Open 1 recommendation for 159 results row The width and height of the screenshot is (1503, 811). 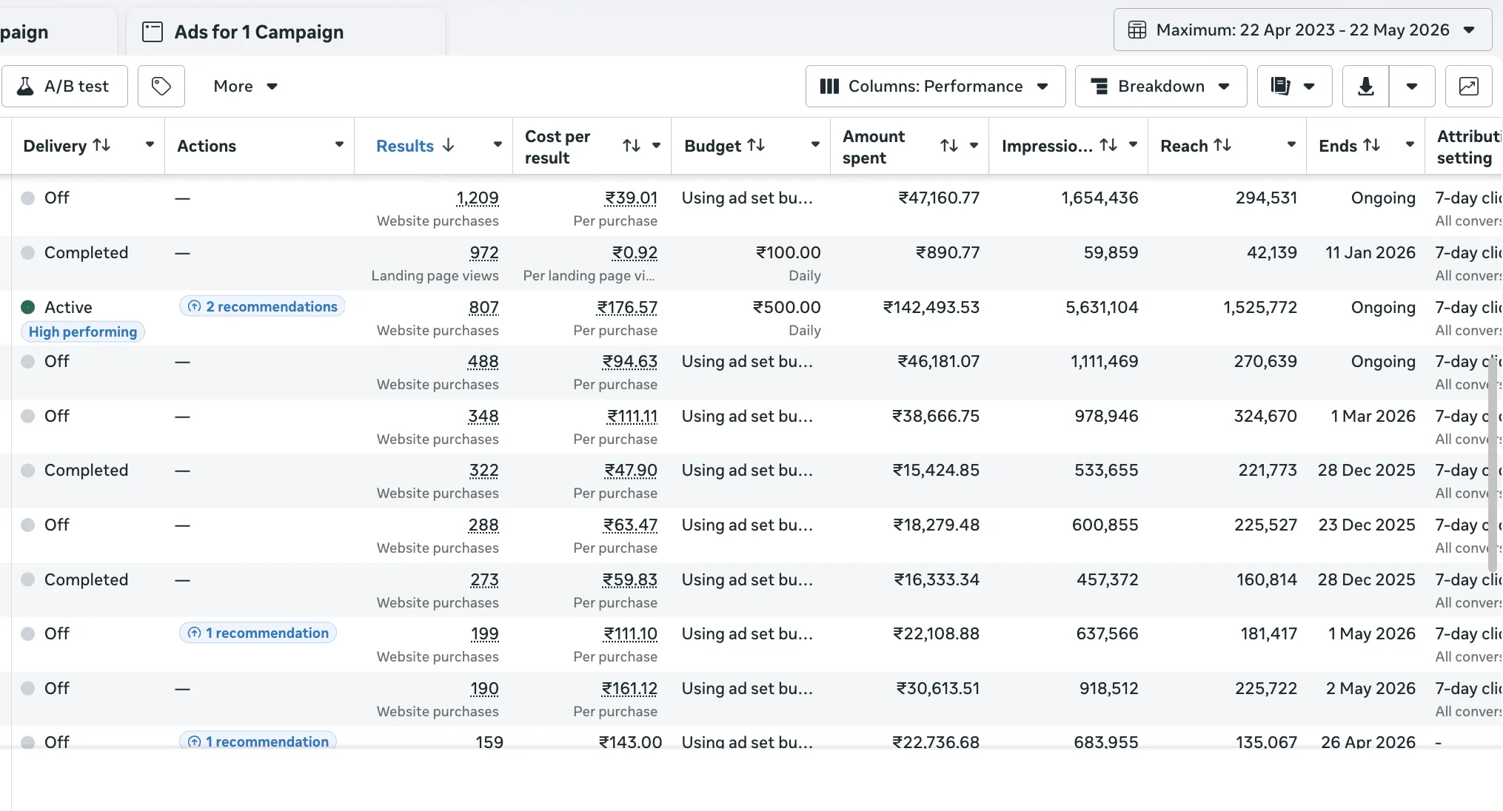258,741
